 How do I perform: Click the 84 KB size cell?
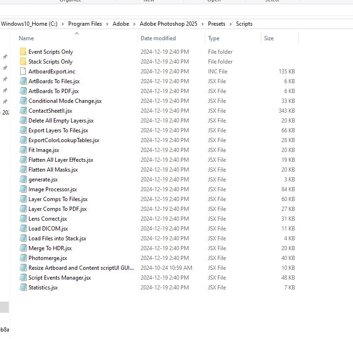pos(288,189)
